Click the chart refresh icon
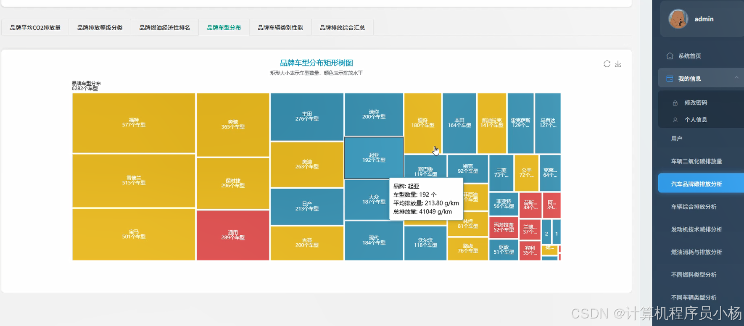744x326 pixels. [x=607, y=64]
